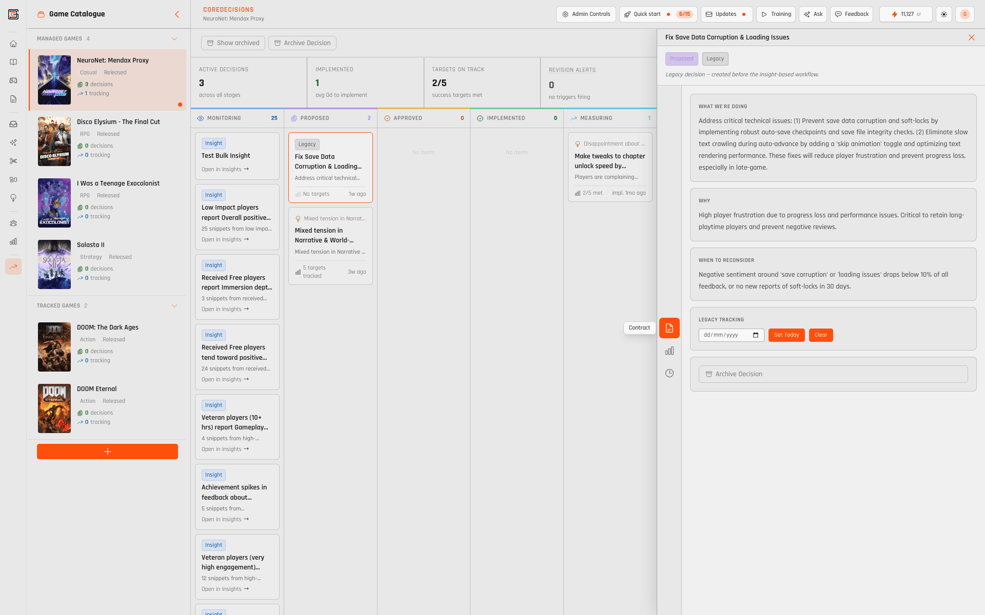Click the orange add game plus bar

tap(107, 452)
